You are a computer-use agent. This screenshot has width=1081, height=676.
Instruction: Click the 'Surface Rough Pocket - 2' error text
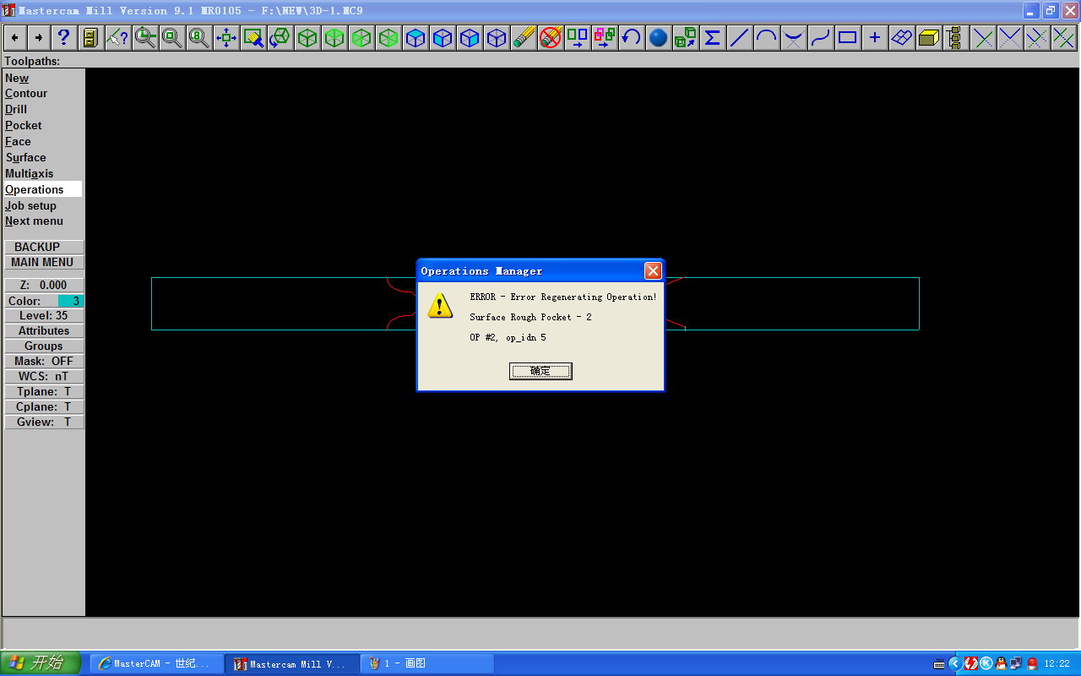coord(530,317)
